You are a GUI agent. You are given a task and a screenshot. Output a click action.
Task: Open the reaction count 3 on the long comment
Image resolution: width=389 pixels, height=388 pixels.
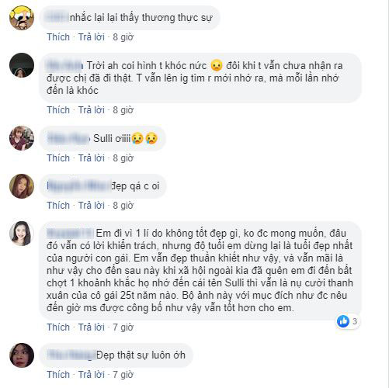tap(355, 321)
